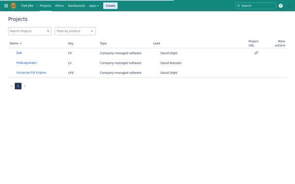295x184 pixels.
Task: Open the Dashboards menu
Action: pyautogui.click(x=76, y=6)
